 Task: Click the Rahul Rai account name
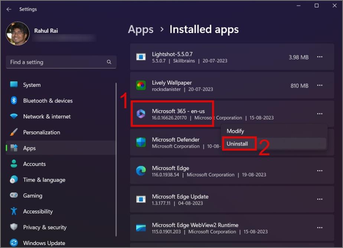click(x=46, y=30)
